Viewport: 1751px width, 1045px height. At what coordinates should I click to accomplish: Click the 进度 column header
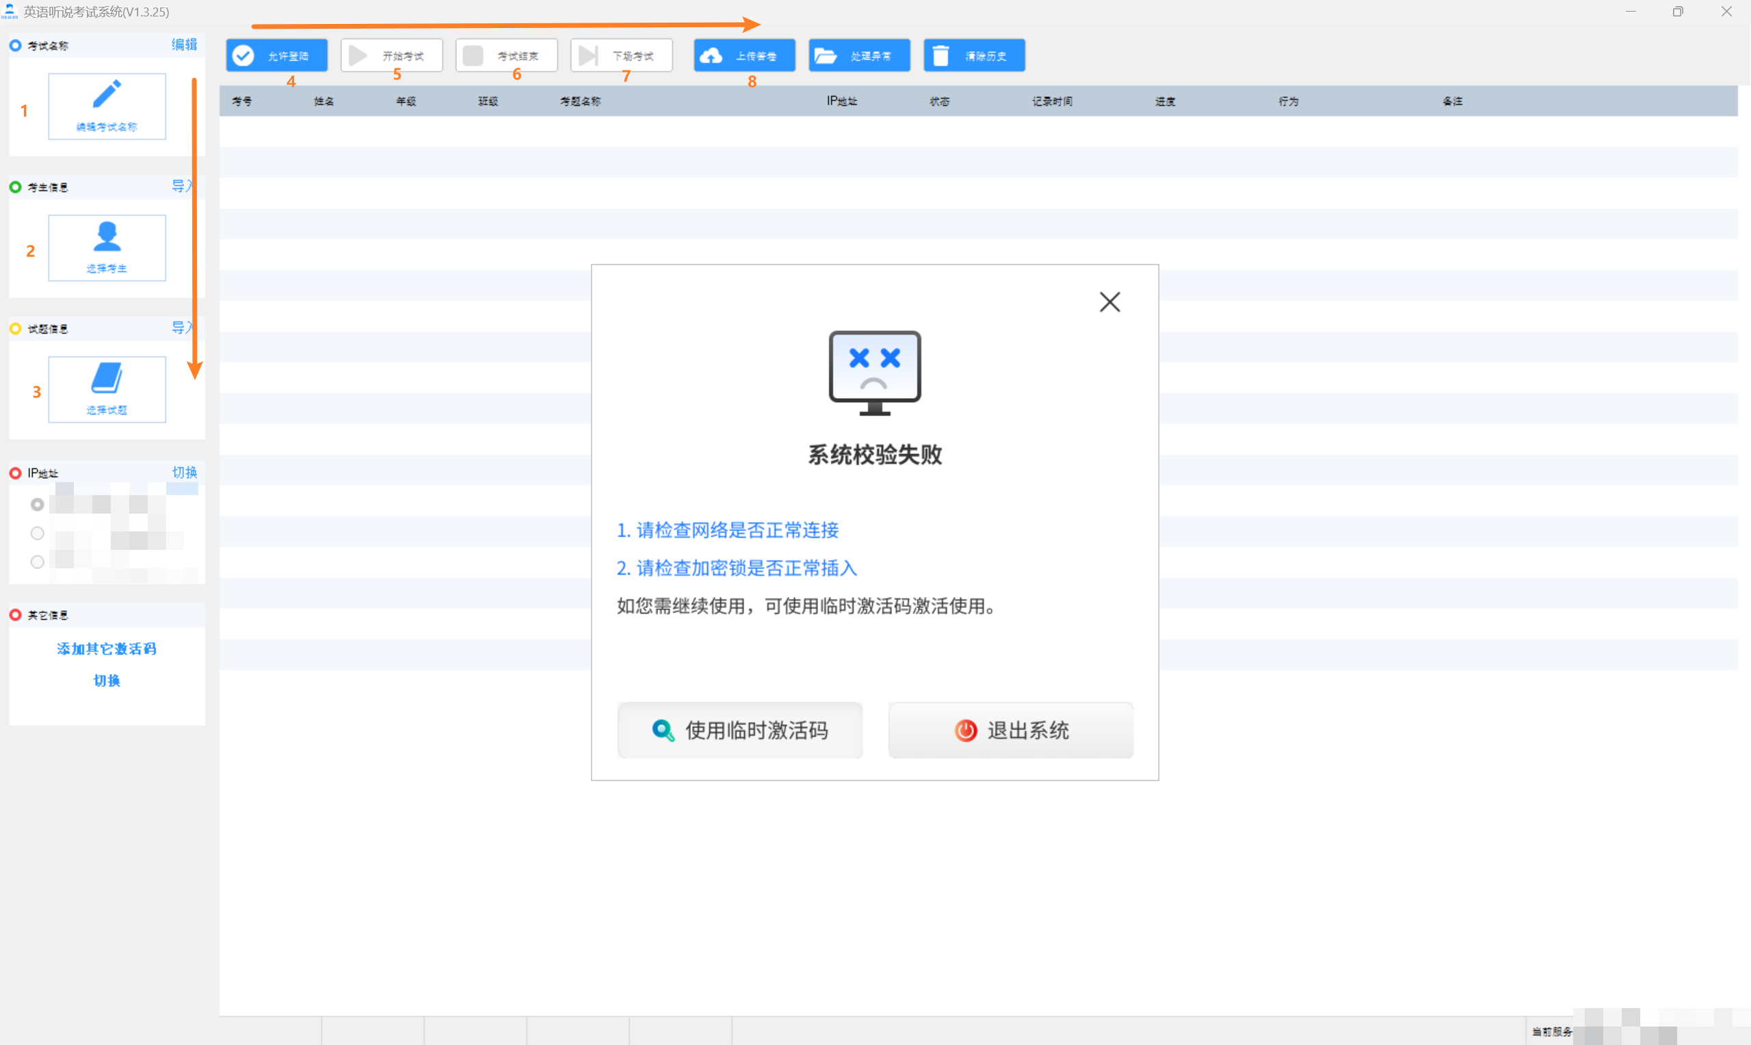[x=1166, y=101]
